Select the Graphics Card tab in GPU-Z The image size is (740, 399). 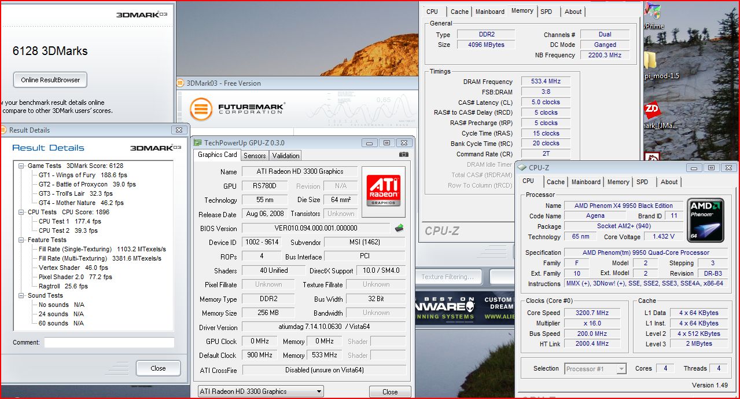click(x=218, y=155)
